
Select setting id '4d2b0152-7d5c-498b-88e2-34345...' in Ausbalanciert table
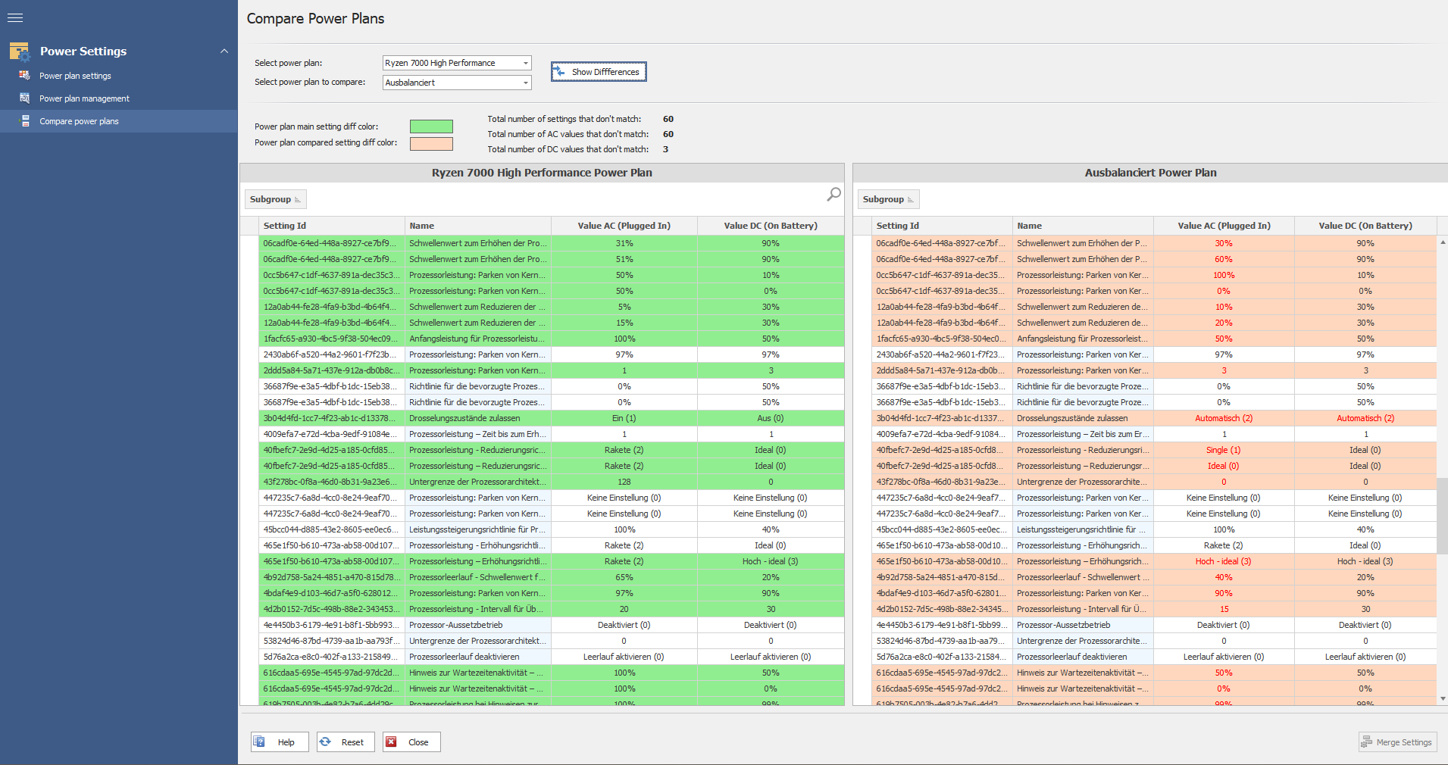click(x=942, y=609)
